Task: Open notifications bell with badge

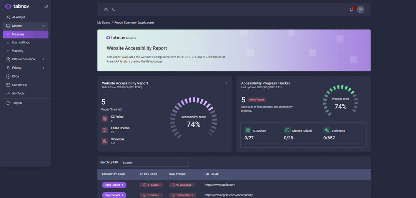Action: pos(351,9)
